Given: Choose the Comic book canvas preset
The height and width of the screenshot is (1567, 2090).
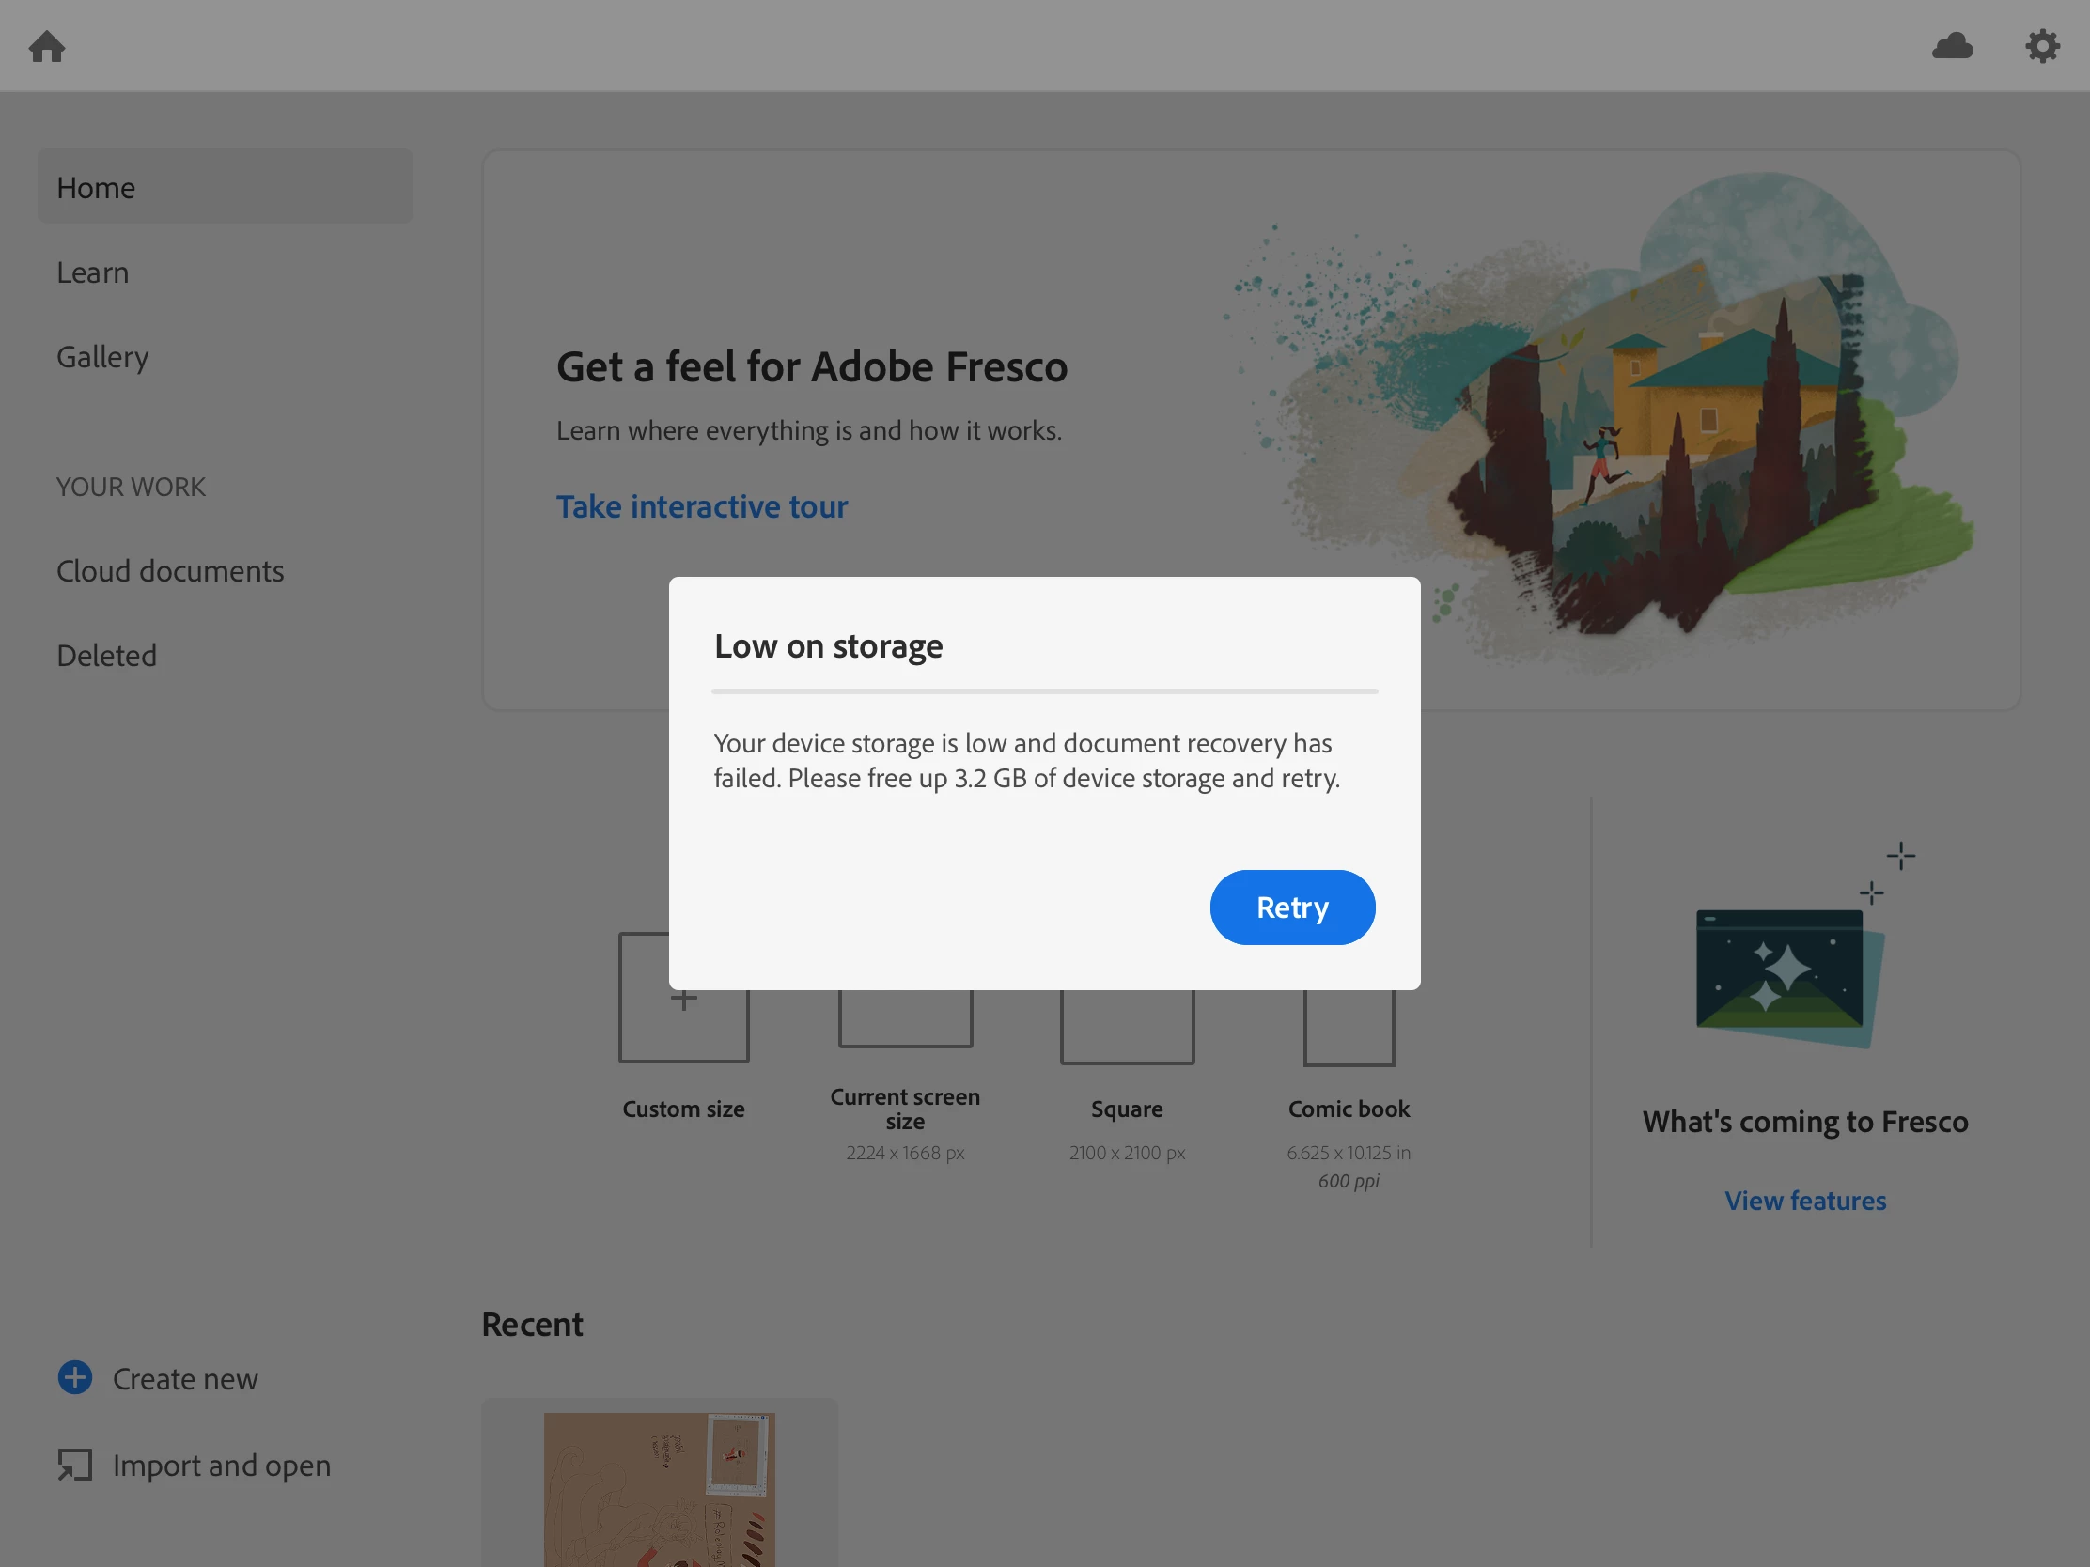Looking at the screenshot, I should (x=1349, y=1030).
